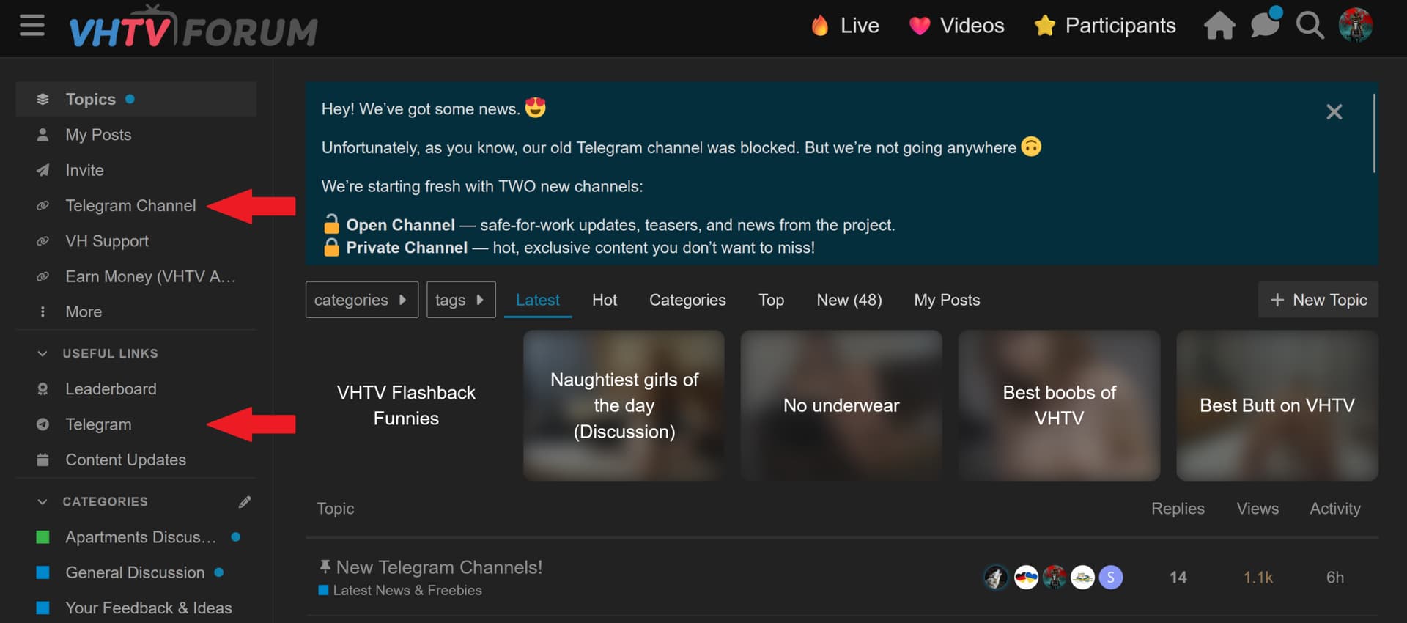Open Best Butt on VHTV thumbnail
Image resolution: width=1407 pixels, height=623 pixels.
(x=1277, y=405)
